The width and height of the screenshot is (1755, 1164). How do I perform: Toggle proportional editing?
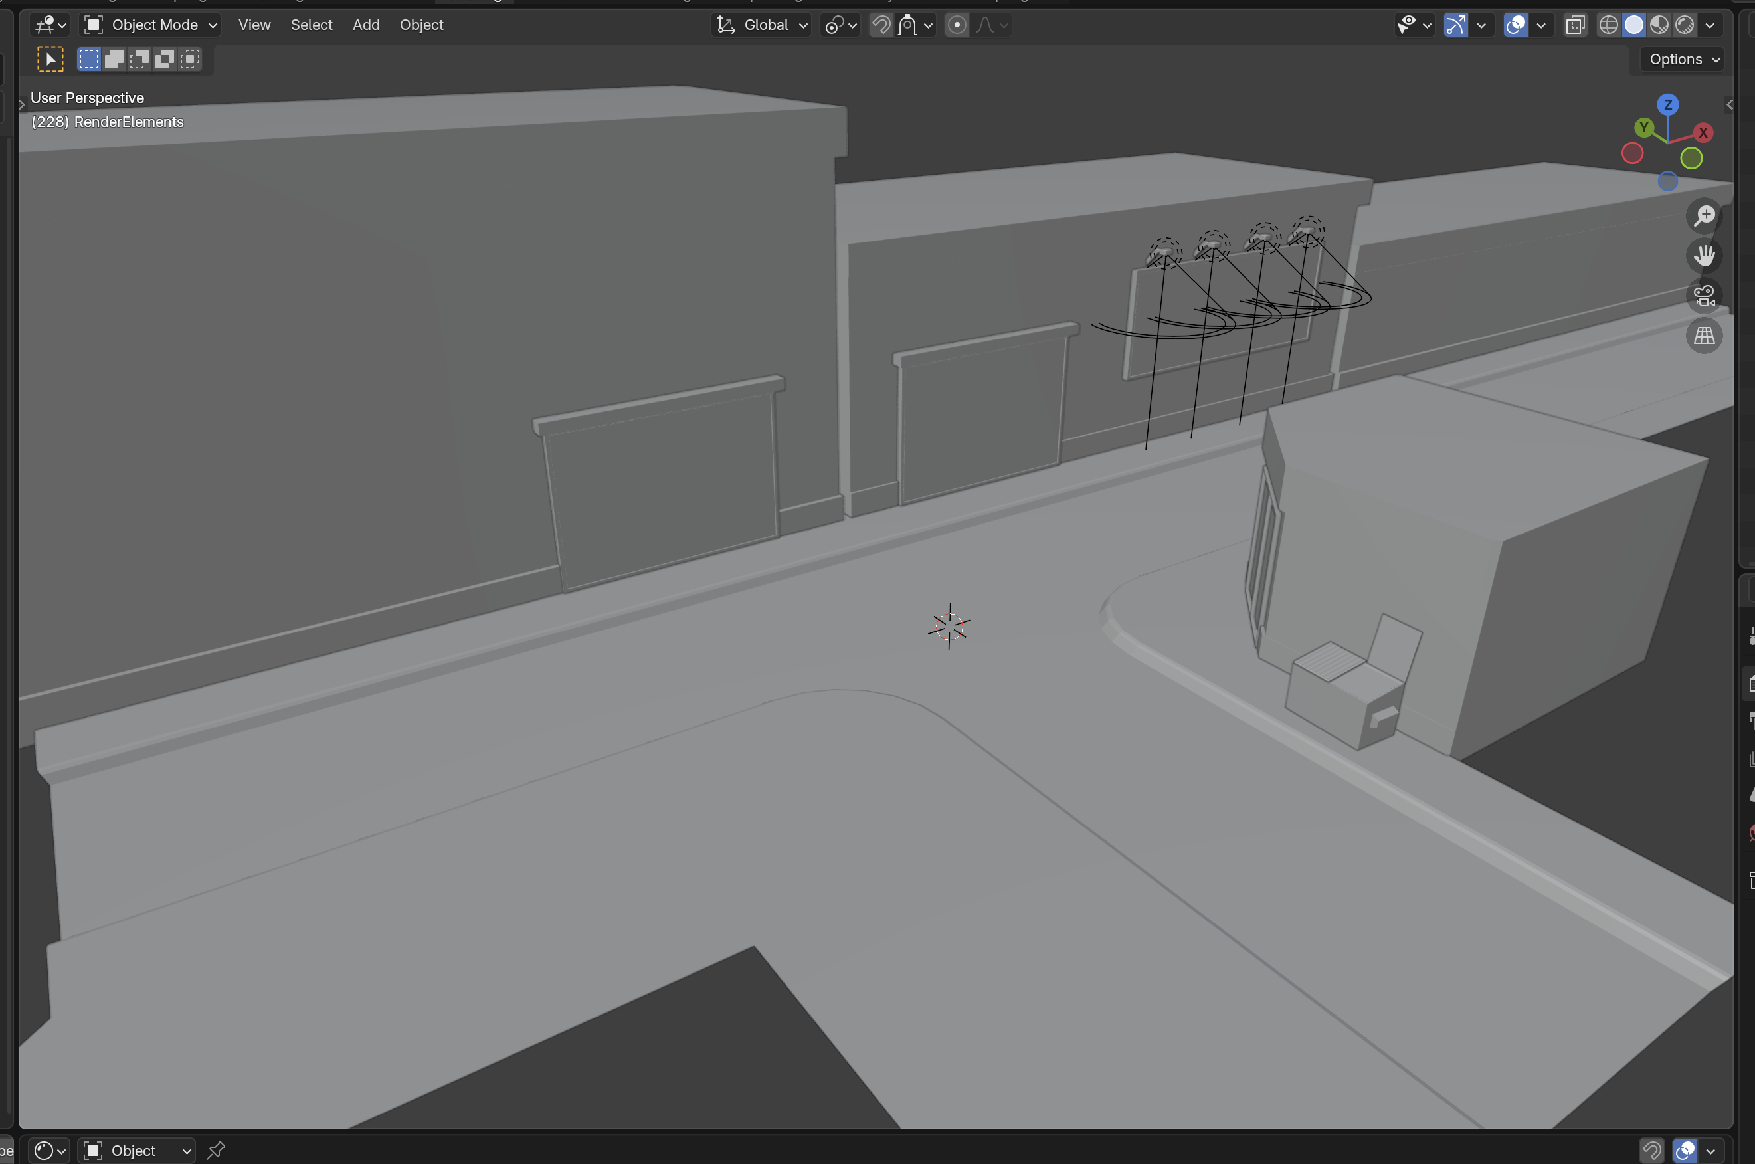tap(957, 25)
